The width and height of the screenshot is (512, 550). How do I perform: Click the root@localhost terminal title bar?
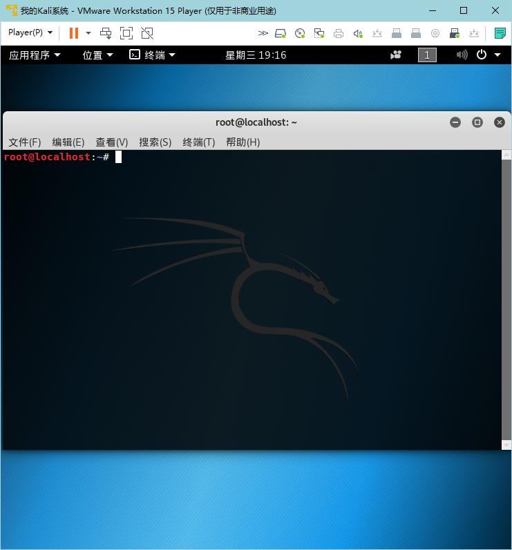point(256,122)
